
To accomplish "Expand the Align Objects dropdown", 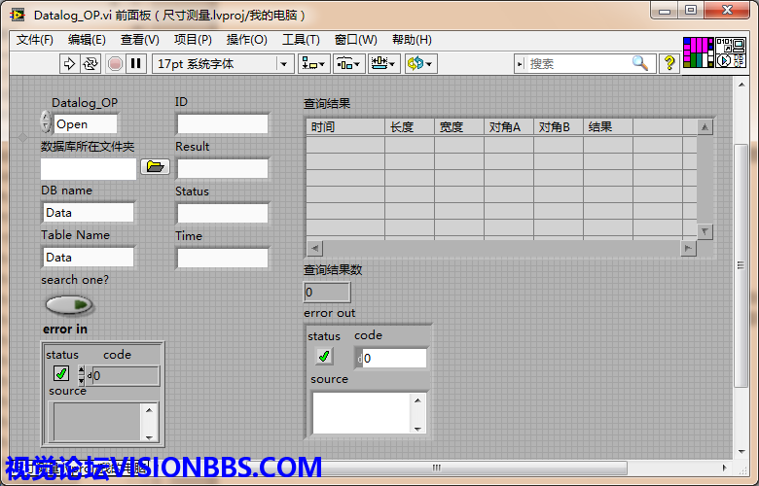I will [x=313, y=63].
